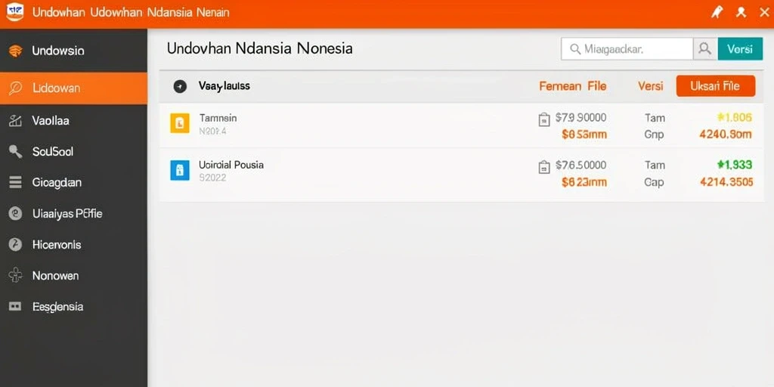Select the Hicervonis circular icon
This screenshot has width=774, height=387.
point(15,244)
